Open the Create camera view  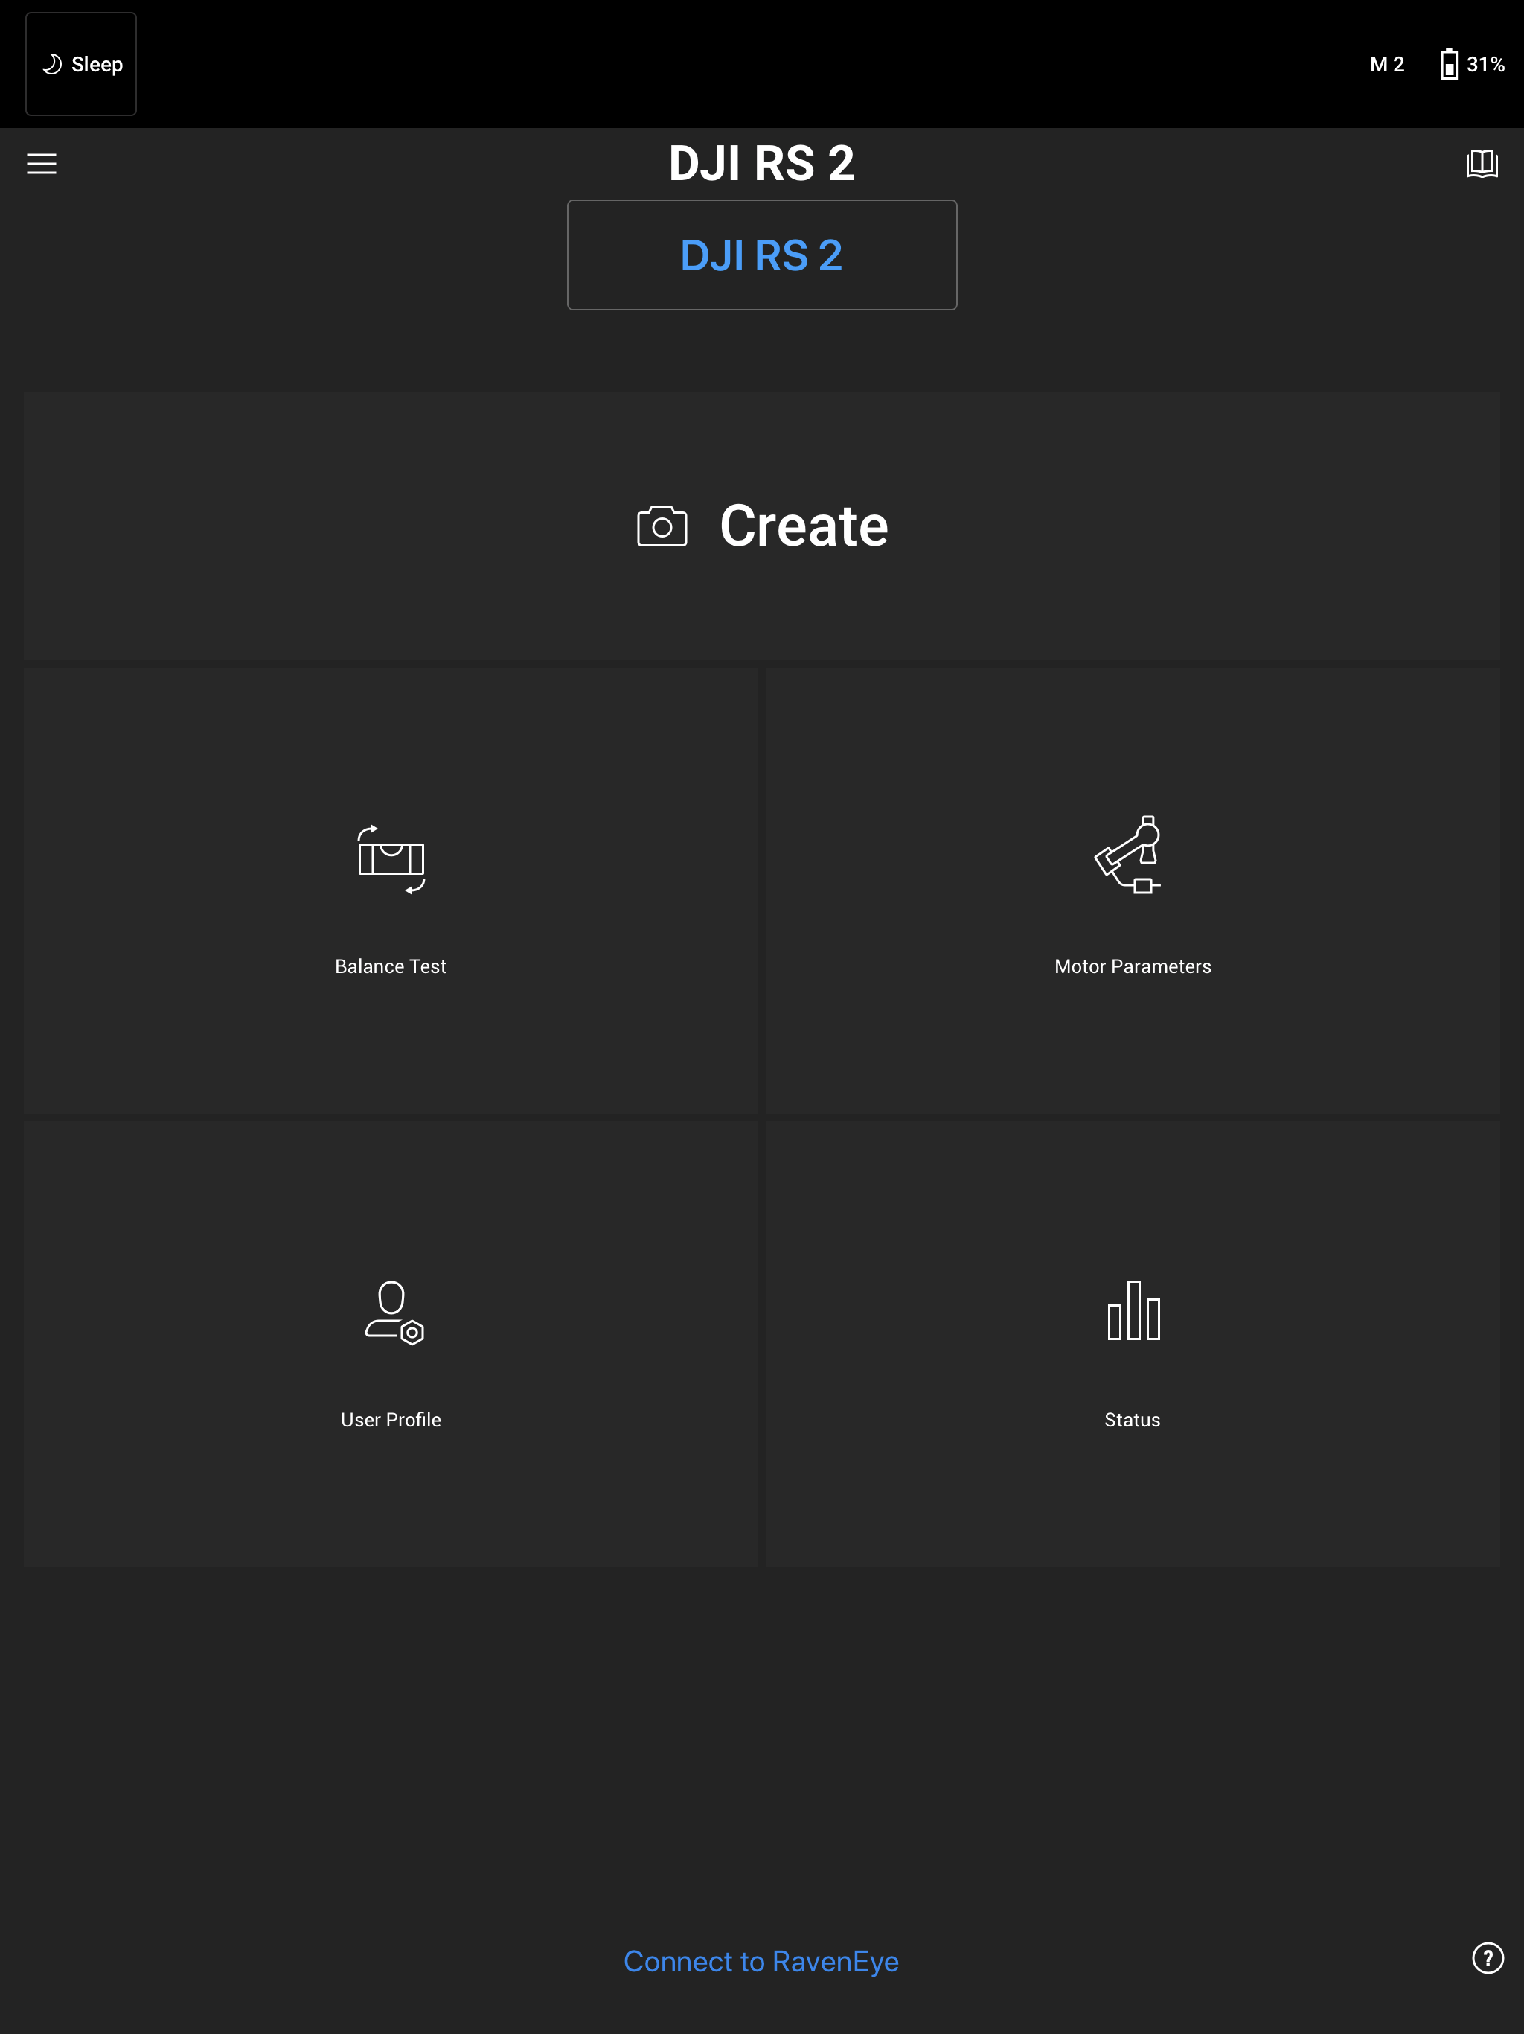click(x=761, y=526)
